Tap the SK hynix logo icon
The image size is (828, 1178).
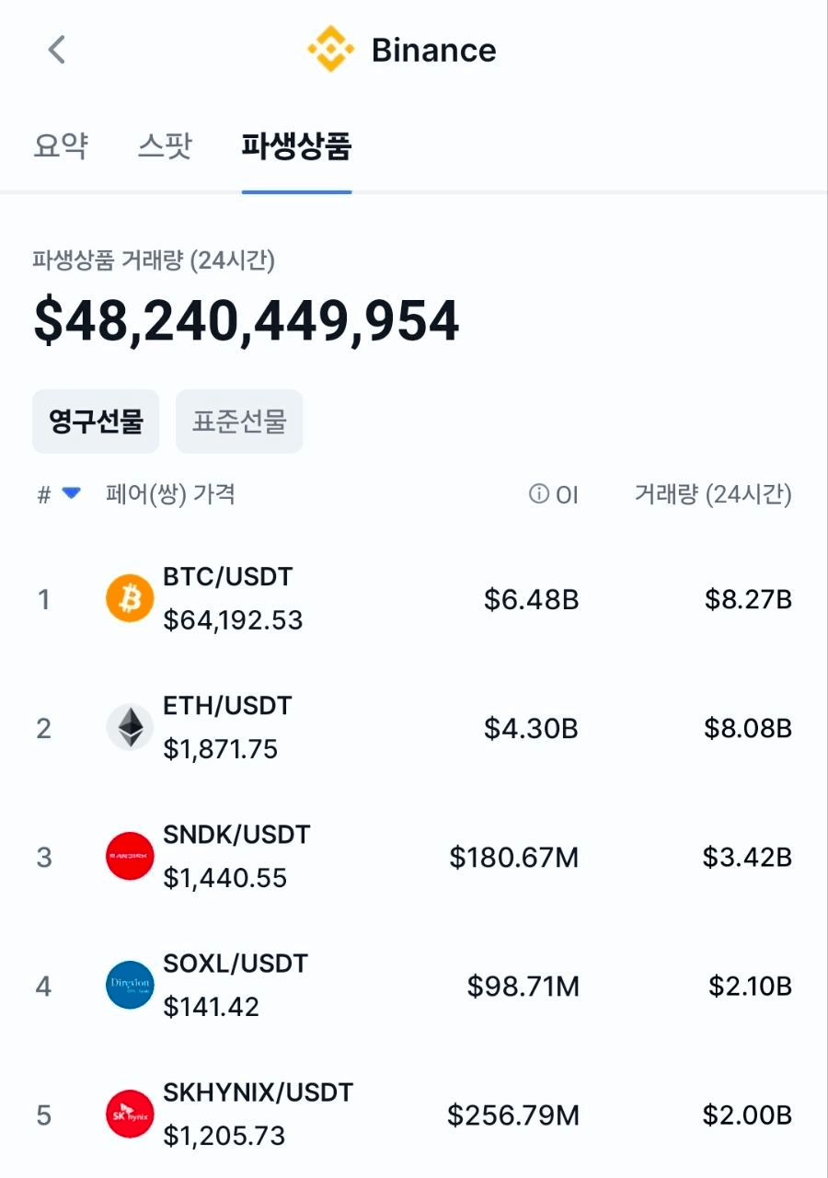[130, 1114]
